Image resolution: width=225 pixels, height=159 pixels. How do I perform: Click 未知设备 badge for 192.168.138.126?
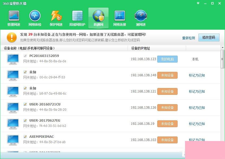coord(167,108)
